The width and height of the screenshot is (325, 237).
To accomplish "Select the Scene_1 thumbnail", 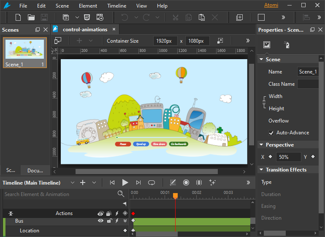I will click(x=25, y=50).
